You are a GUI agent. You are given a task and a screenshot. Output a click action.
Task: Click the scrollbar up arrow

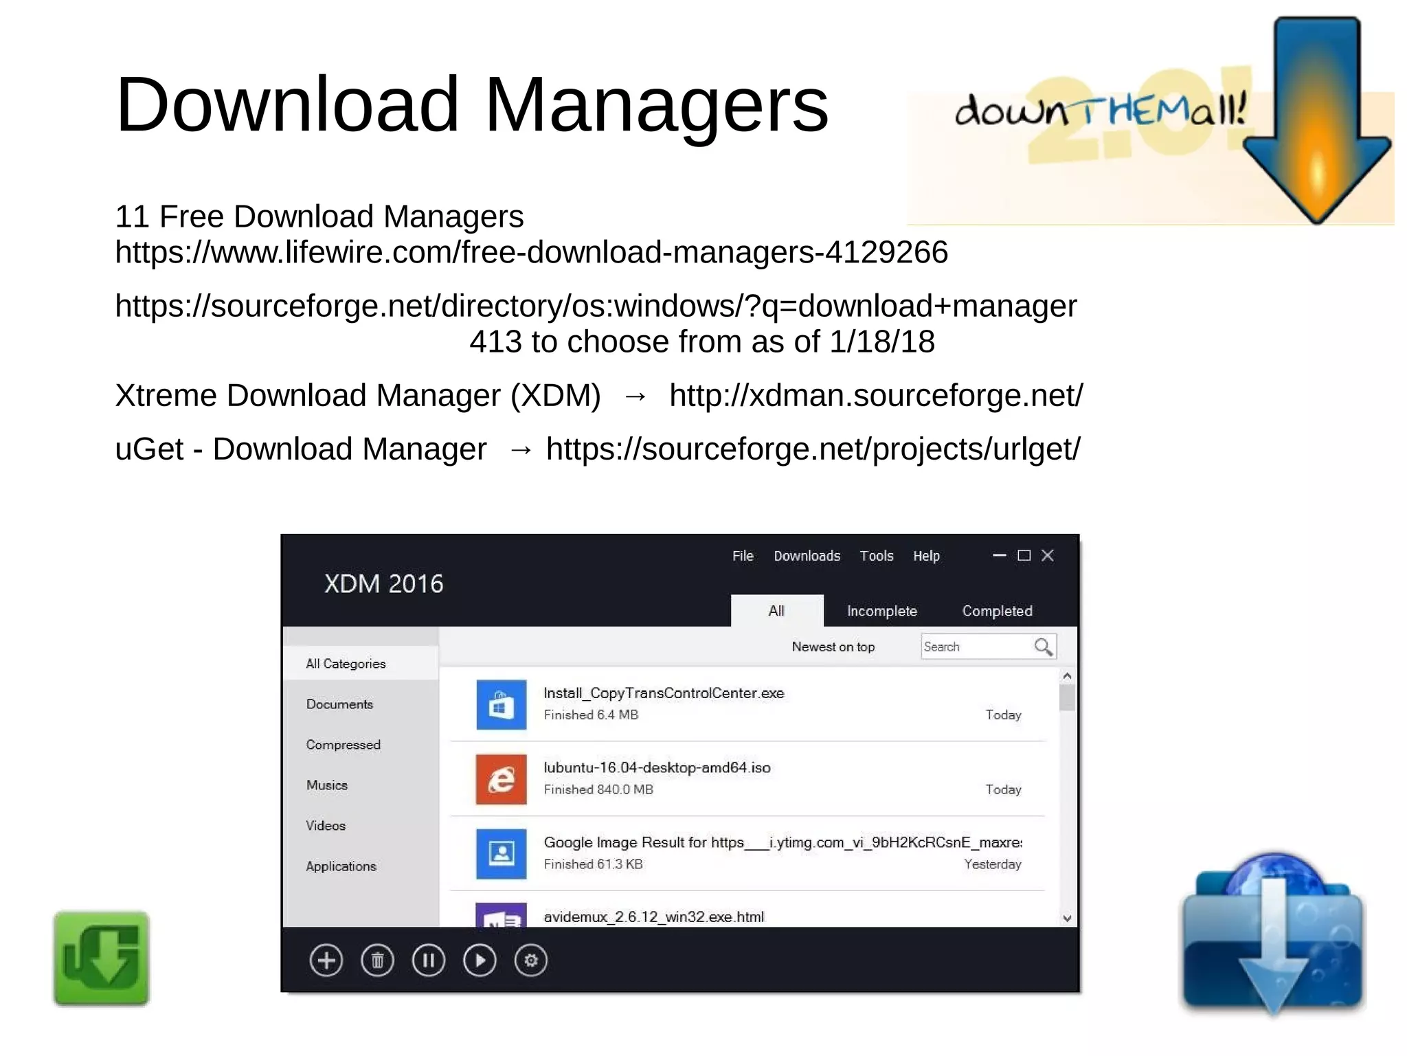[1067, 676]
